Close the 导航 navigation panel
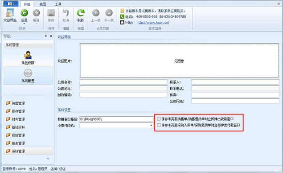The width and height of the screenshot is (283, 173). [x=51, y=36]
